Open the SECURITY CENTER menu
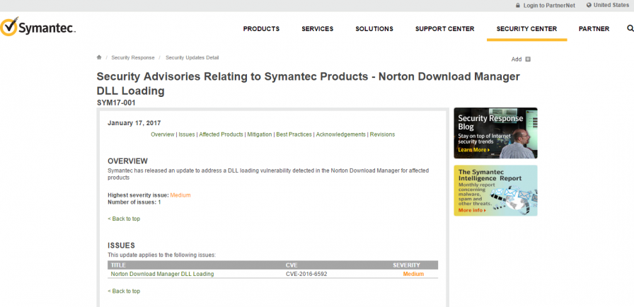 (x=527, y=29)
